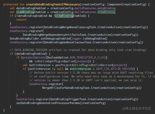
Task: Click the null keyword in kotlinVersion check
Action: pyautogui.click(x=60, y=69)
